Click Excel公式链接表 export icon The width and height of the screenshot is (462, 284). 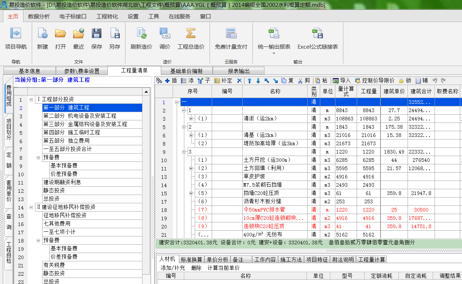(318, 39)
